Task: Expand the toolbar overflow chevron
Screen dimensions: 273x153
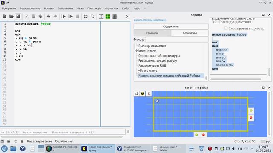Action: click(x=127, y=17)
